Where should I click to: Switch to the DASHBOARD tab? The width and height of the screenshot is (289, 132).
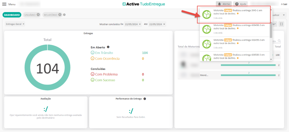point(12,15)
